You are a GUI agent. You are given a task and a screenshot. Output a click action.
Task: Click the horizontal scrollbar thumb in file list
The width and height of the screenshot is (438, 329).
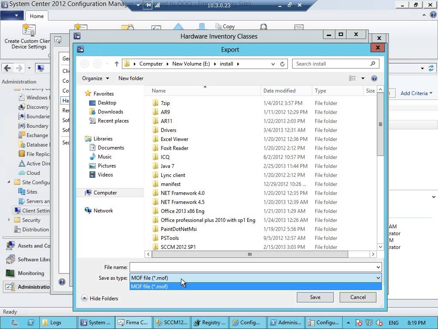250,254
